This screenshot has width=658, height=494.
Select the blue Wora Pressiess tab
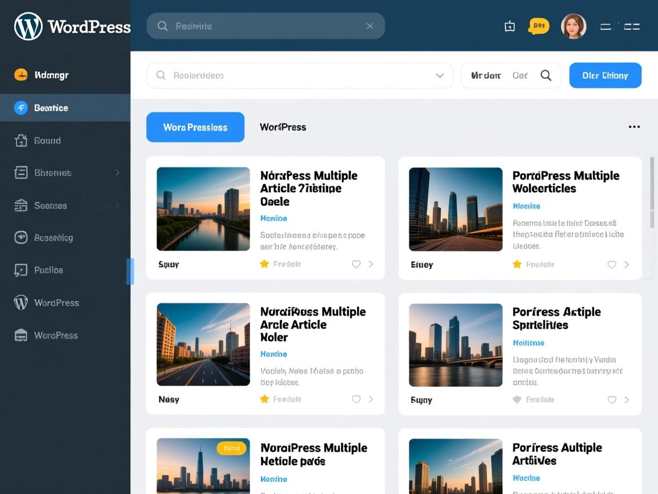195,127
